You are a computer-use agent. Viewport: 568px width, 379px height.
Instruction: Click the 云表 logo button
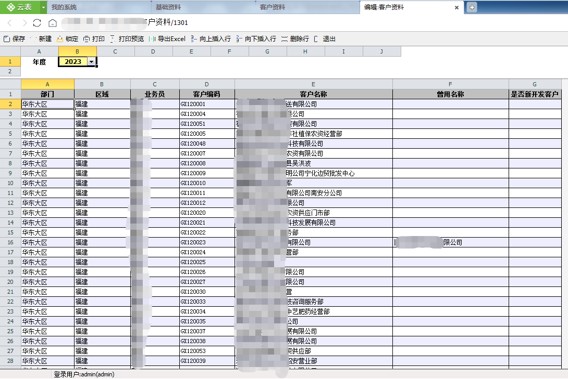tap(19, 7)
